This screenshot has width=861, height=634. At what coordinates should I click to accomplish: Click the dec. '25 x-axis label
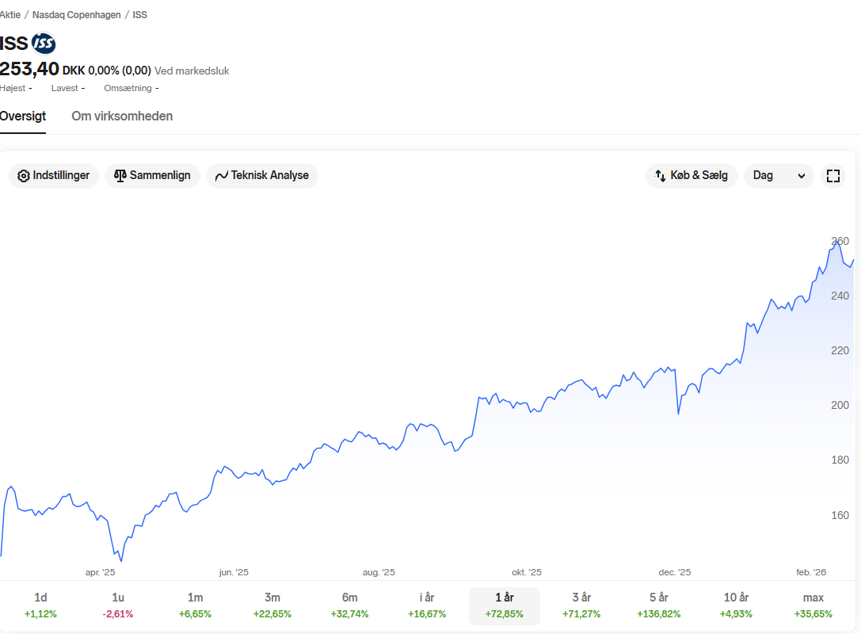[x=675, y=572]
